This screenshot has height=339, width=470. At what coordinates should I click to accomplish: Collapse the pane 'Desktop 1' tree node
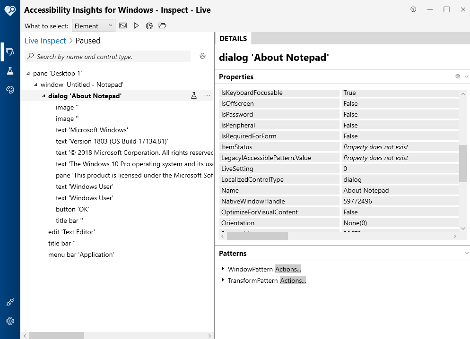[28, 74]
